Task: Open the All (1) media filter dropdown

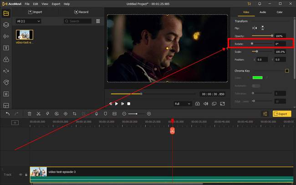Action: 28,21
